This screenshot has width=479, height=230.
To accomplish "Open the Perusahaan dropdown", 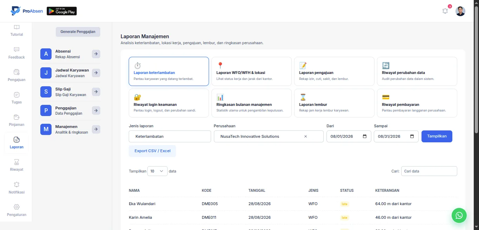I will click(x=269, y=136).
